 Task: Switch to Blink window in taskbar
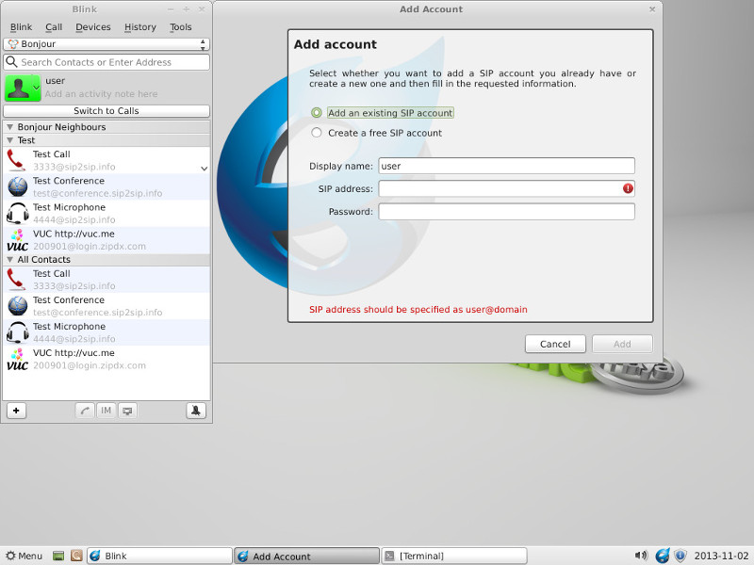point(159,556)
